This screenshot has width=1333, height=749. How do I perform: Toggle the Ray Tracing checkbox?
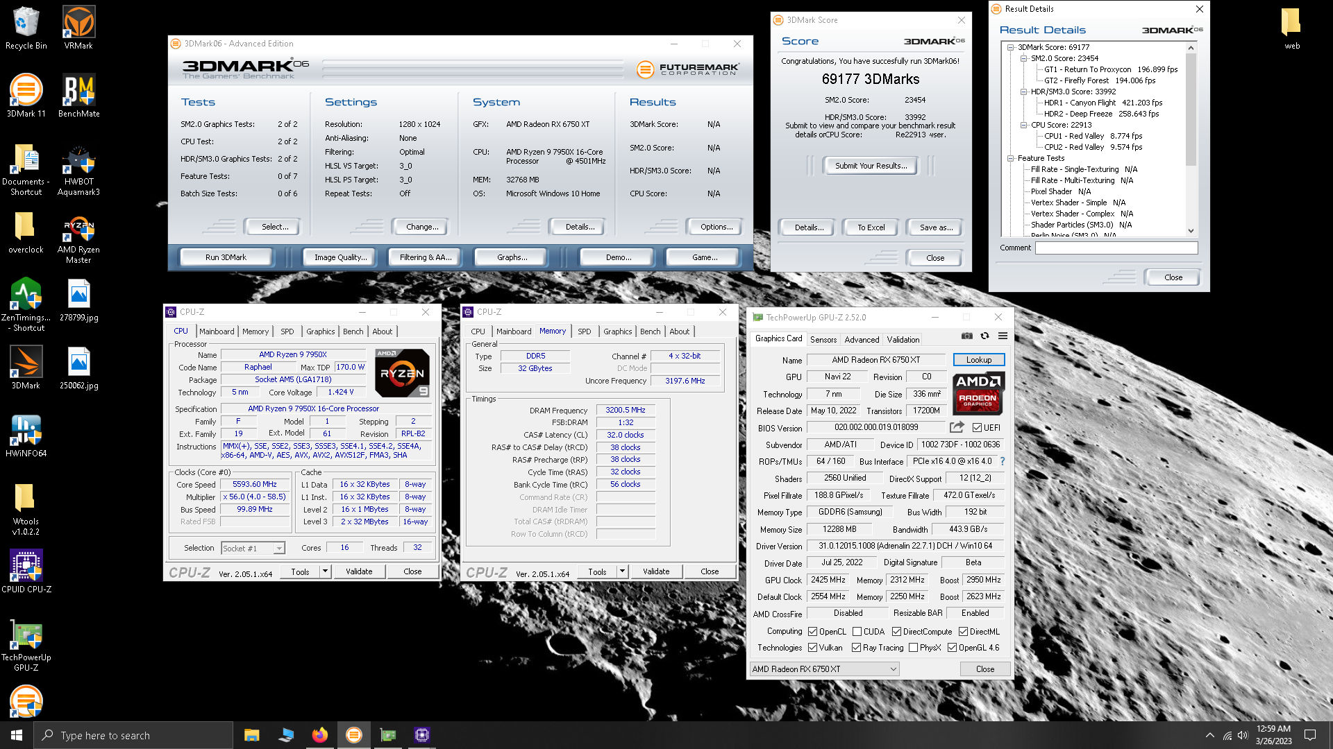coord(857,648)
